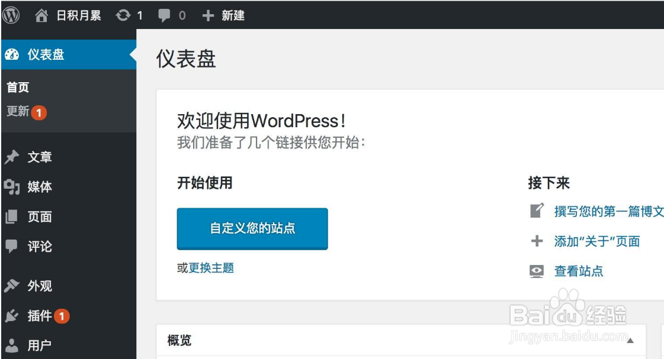Open the 日积月累 site name link
This screenshot has height=359, width=664.
[x=79, y=15]
